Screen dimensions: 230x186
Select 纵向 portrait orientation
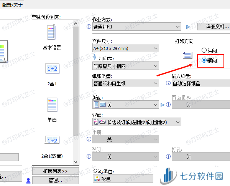pos(209,50)
